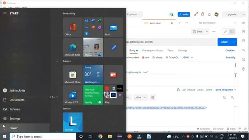This screenshot has height=140, width=249.
Task: Click the Power option
Action: click(x=25, y=128)
